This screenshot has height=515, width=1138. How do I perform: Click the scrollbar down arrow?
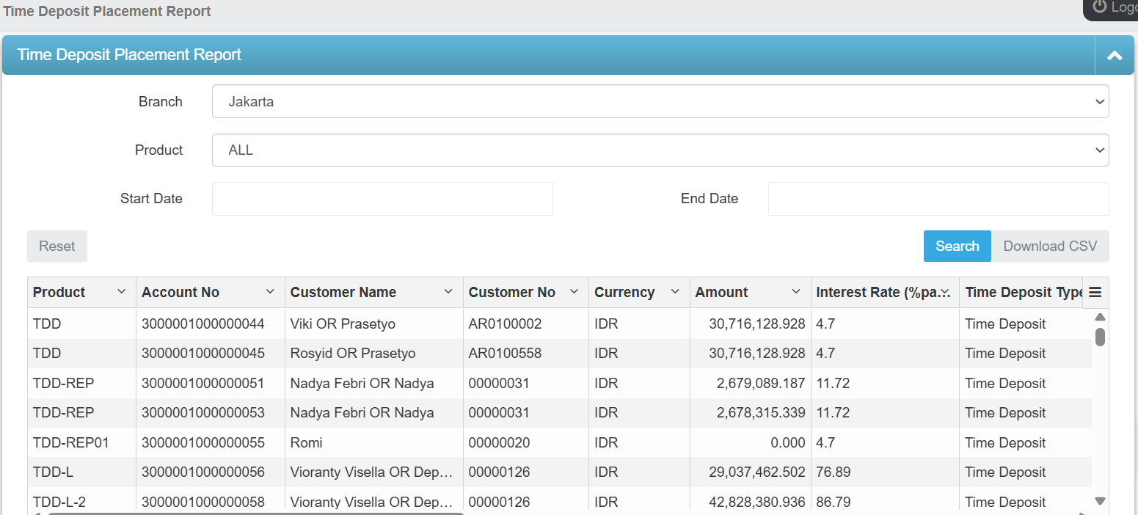[x=1099, y=500]
